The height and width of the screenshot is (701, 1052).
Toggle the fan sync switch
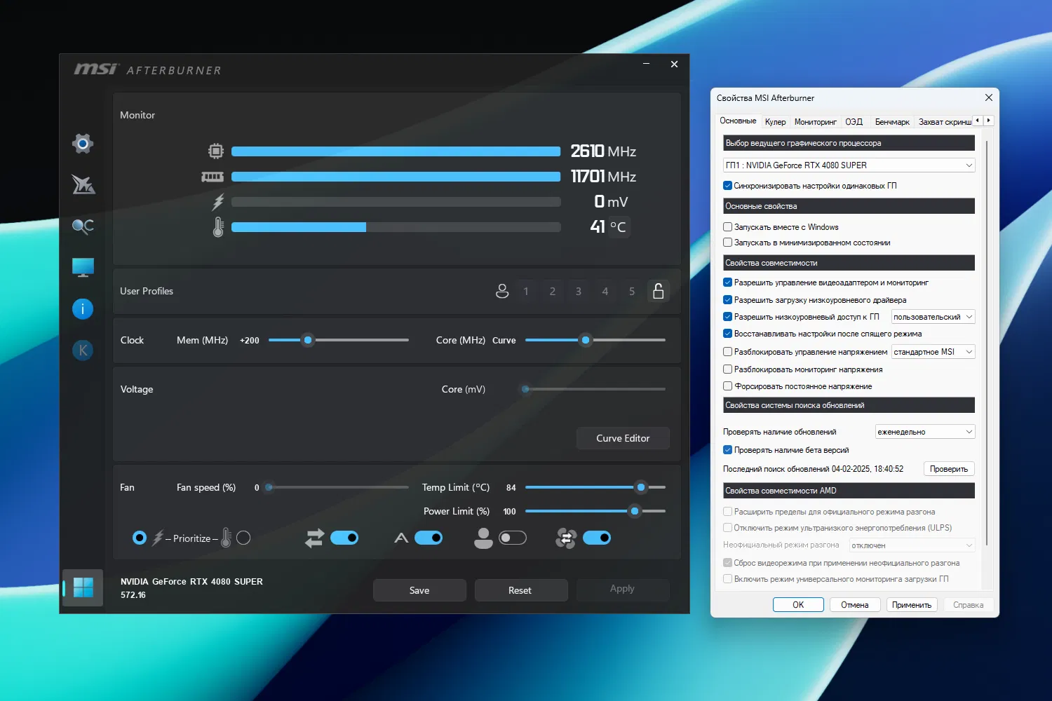coord(597,538)
